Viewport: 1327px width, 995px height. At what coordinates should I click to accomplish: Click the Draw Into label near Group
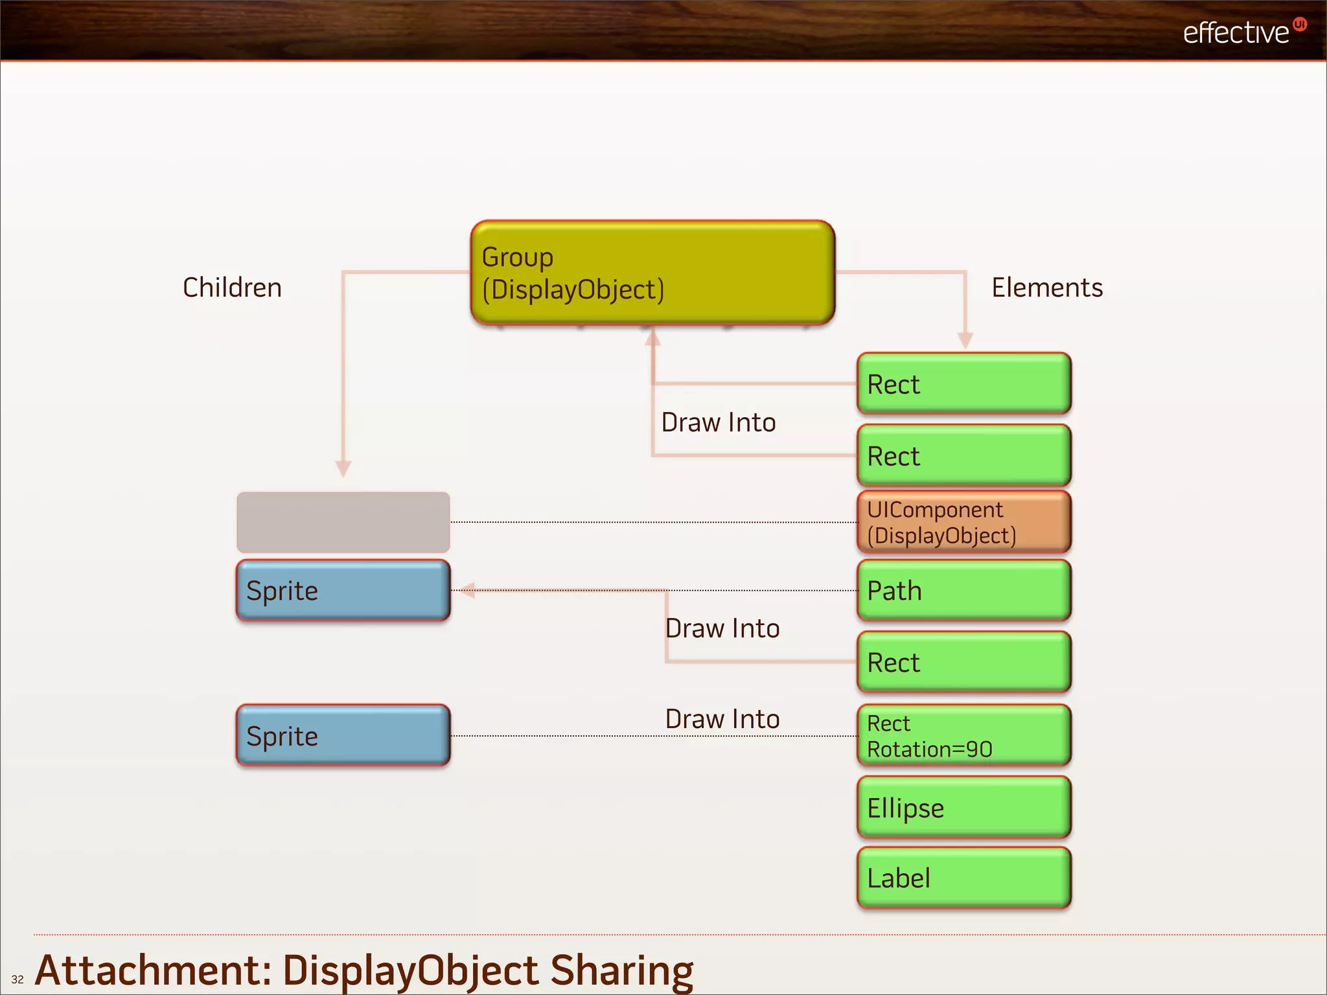pos(718,422)
